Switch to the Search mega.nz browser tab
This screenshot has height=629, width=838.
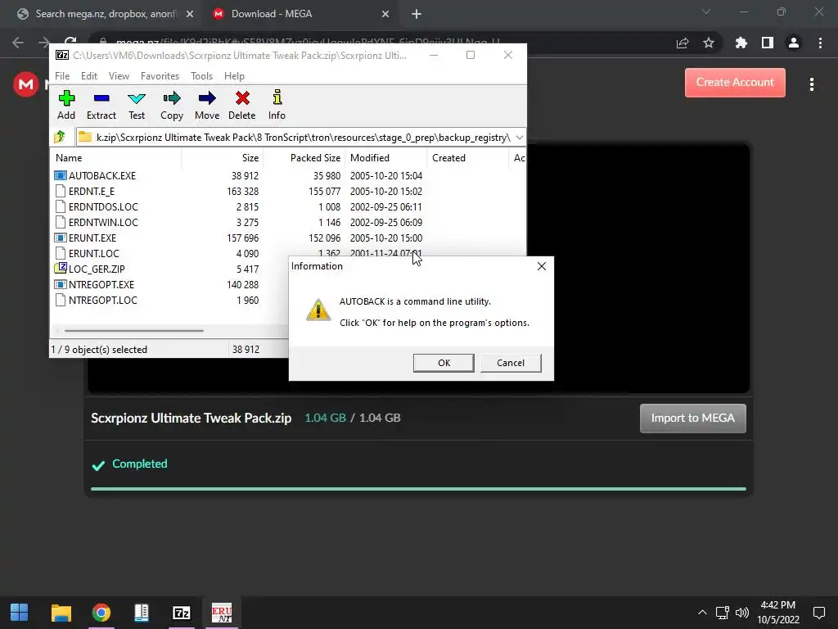pyautogui.click(x=105, y=14)
